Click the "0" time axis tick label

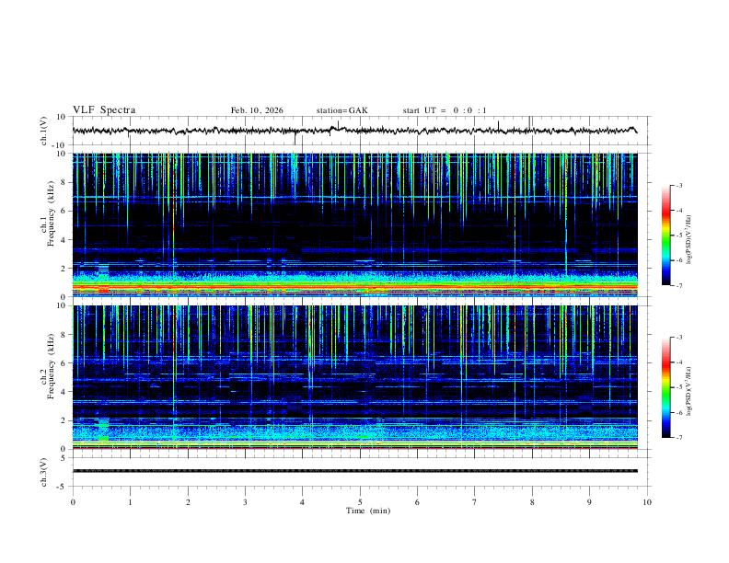(73, 502)
